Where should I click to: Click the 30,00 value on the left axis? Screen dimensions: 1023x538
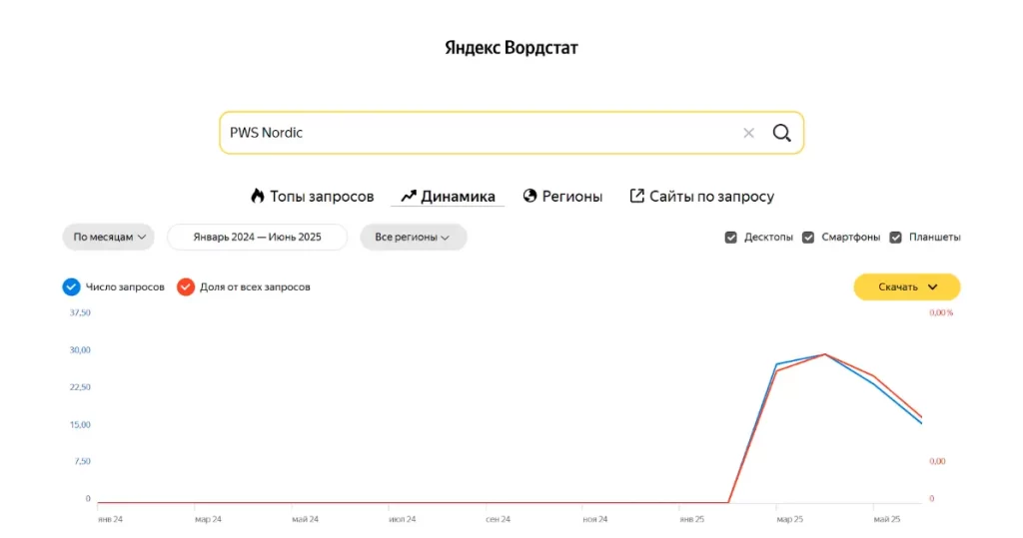pos(80,350)
